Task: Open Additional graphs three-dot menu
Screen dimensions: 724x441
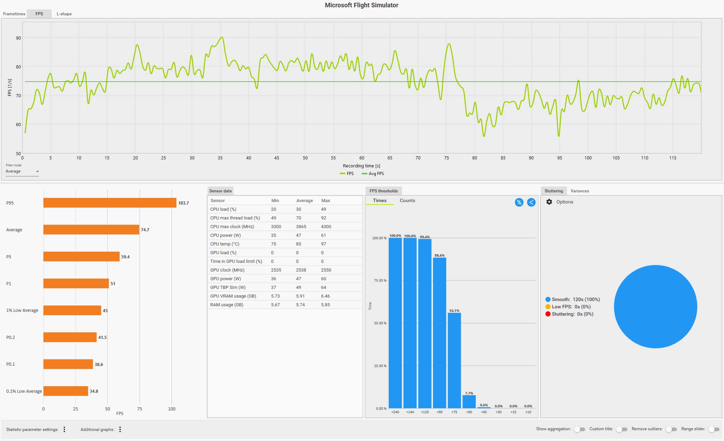Action: [120, 430]
